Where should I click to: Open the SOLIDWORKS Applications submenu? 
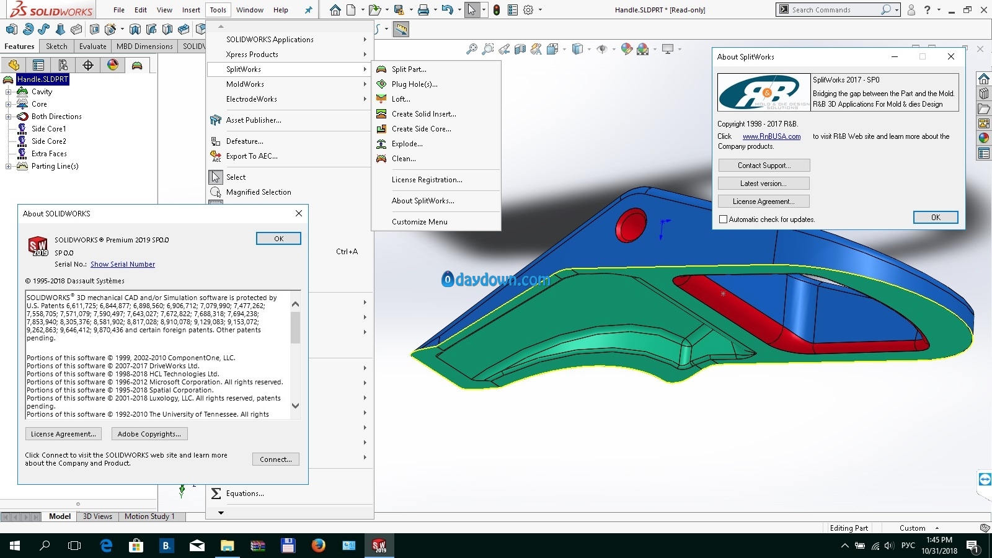[290, 40]
